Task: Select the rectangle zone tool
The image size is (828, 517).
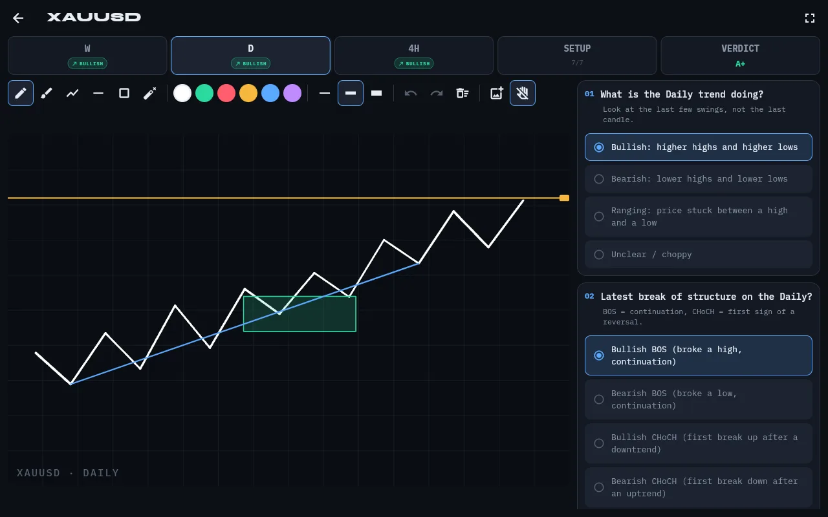Action: point(124,93)
